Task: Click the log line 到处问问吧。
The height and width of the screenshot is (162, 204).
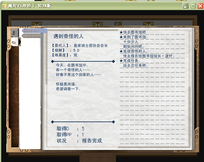Action: 134,47
